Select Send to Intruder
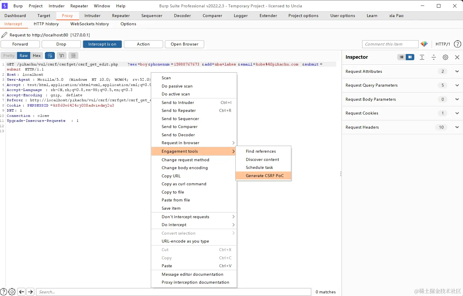Viewport: 463px width, 296px height. point(194,102)
